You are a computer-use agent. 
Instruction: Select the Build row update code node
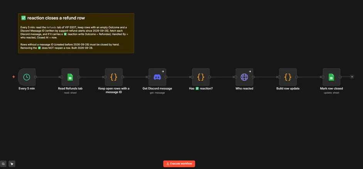pyautogui.click(x=288, y=77)
